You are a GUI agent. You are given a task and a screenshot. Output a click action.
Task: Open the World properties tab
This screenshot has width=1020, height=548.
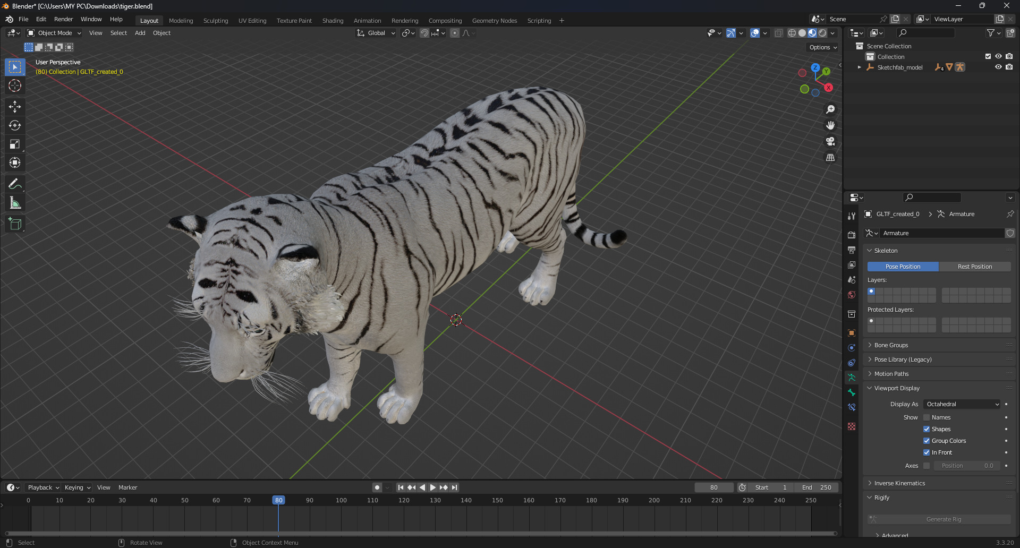[852, 295]
